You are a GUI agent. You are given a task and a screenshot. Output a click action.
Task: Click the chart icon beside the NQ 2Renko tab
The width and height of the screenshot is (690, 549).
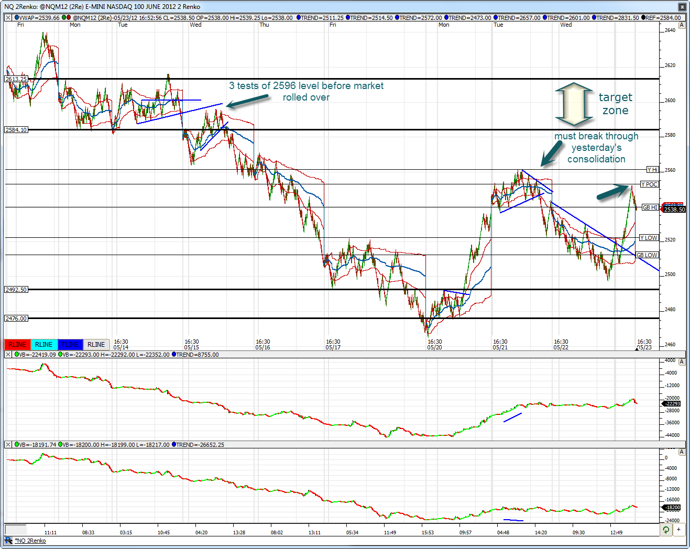click(8, 540)
